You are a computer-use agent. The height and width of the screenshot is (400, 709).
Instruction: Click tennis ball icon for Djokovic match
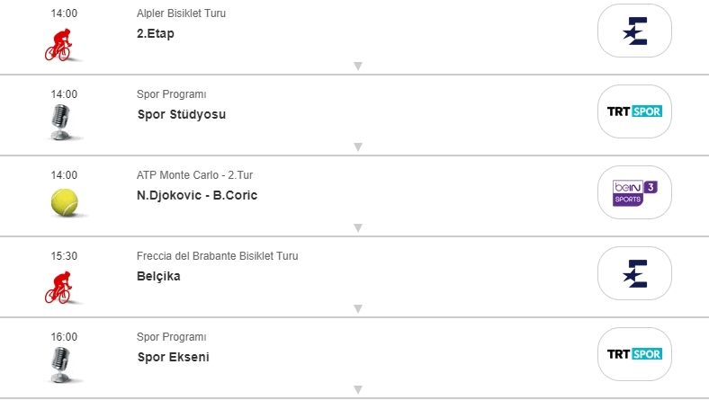click(65, 202)
